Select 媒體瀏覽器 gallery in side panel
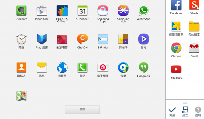This screenshot has height=119, width=204. pyautogui.click(x=176, y=26)
